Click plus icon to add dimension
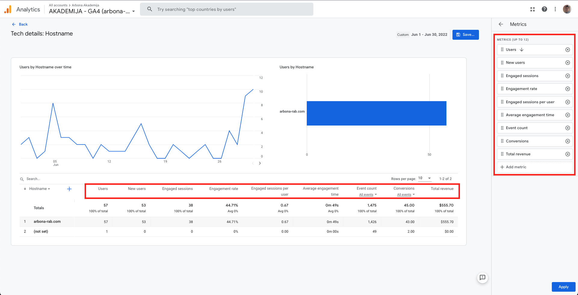 (x=69, y=189)
